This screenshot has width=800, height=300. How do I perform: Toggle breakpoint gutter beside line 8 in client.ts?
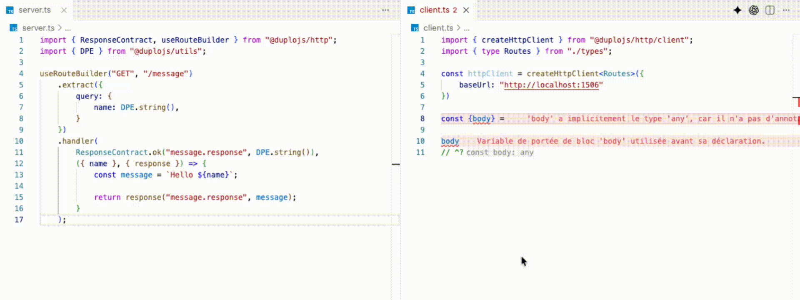point(409,119)
